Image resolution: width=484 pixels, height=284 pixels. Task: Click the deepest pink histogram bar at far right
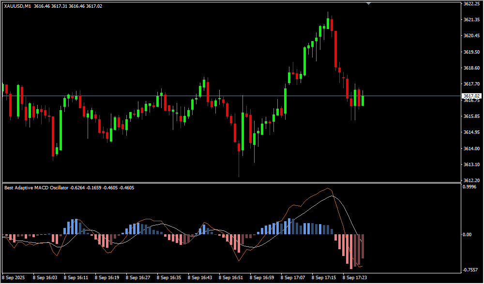[351, 251]
